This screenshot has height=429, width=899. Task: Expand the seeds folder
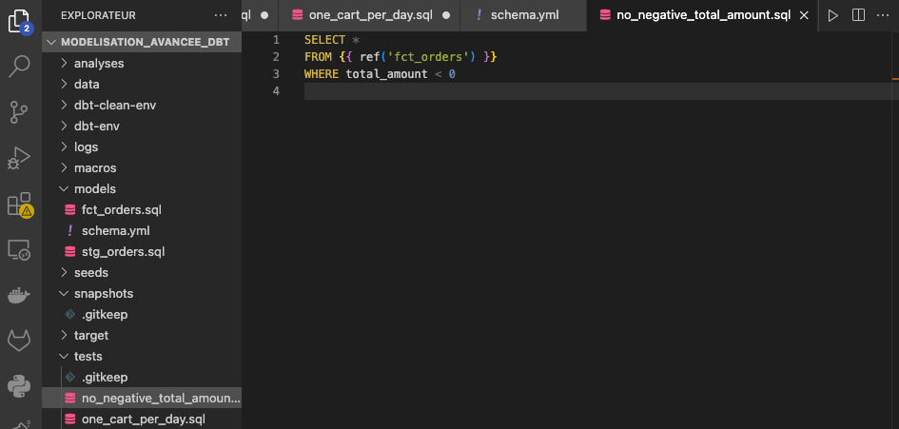click(x=142, y=272)
